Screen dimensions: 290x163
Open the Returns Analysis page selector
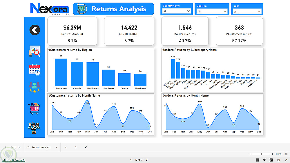42,147
